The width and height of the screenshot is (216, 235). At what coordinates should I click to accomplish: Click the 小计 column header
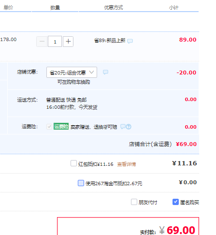tap(173, 8)
